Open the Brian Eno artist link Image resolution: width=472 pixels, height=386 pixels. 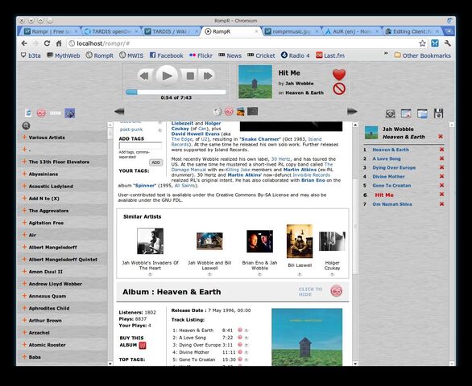(313, 180)
